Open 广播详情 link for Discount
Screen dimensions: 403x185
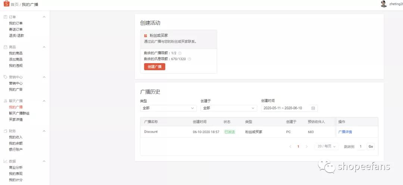click(x=345, y=132)
